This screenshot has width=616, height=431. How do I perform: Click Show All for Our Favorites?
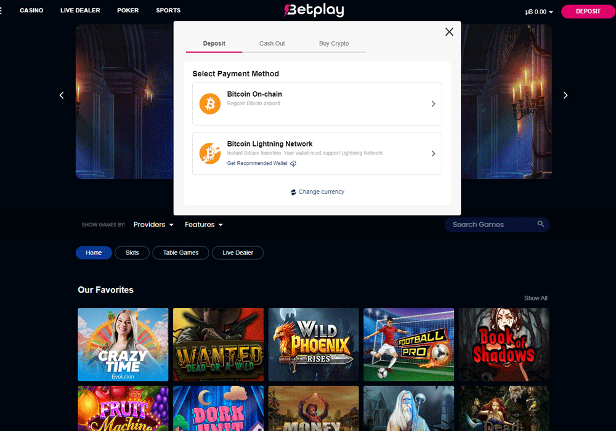535,299
